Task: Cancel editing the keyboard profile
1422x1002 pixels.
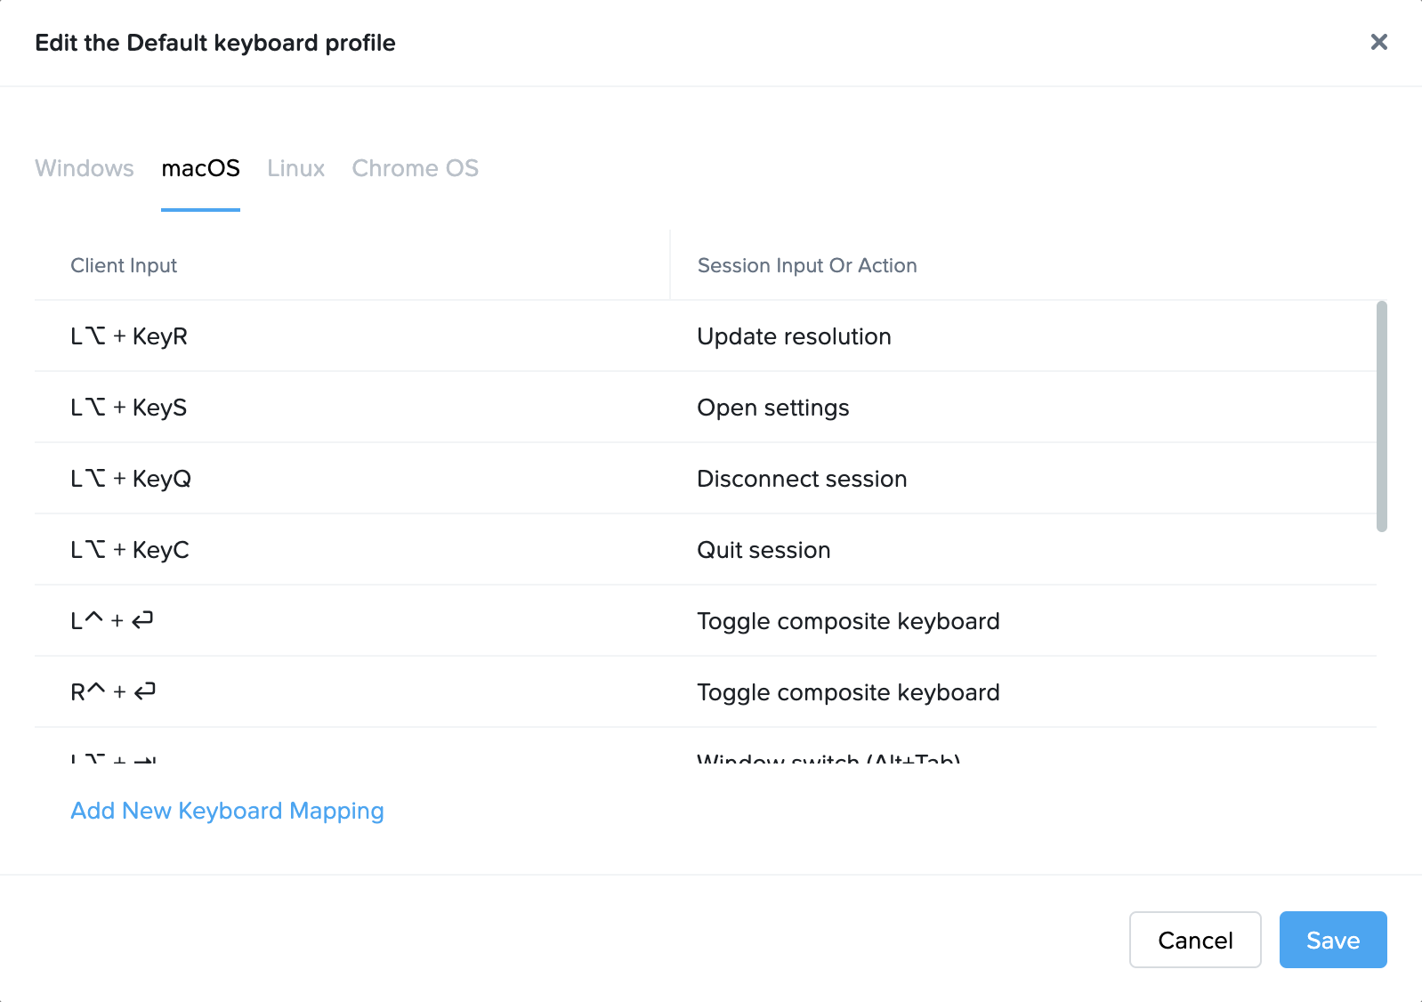Action: [x=1195, y=940]
